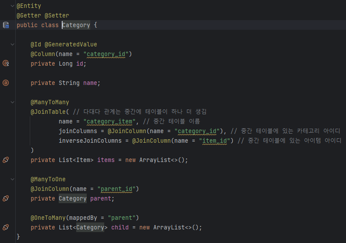Image resolution: width=346 pixels, height=243 pixels.
Task: Click the primary key gutter icon beside Long id
Action: coord(6,63)
